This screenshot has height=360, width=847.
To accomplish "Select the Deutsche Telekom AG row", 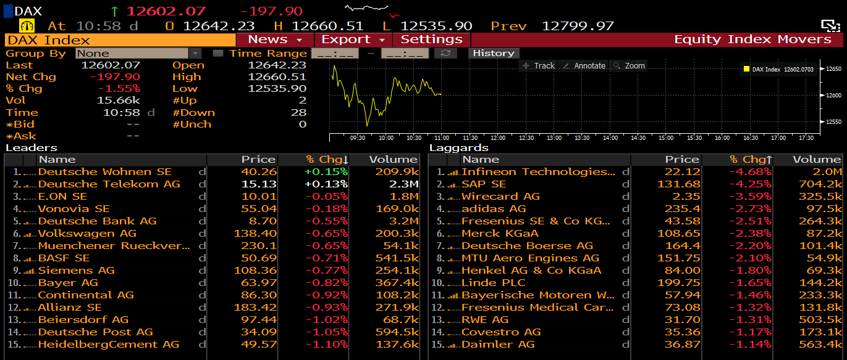I will [x=212, y=184].
